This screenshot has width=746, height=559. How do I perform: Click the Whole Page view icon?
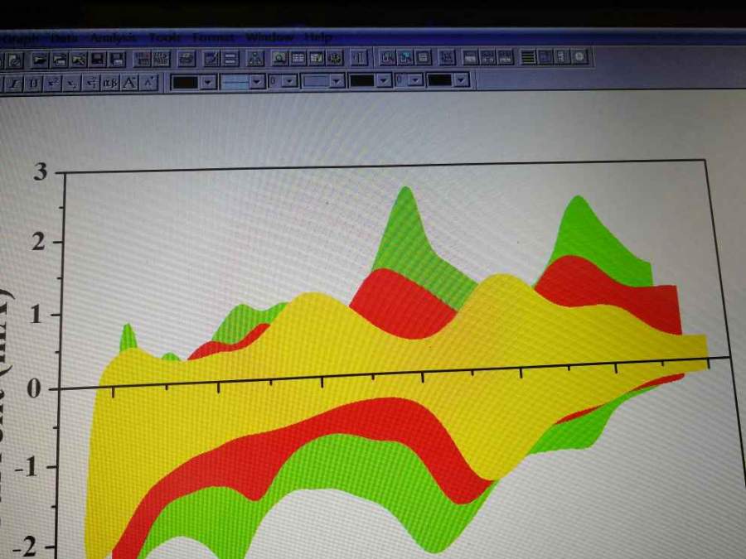click(x=424, y=57)
